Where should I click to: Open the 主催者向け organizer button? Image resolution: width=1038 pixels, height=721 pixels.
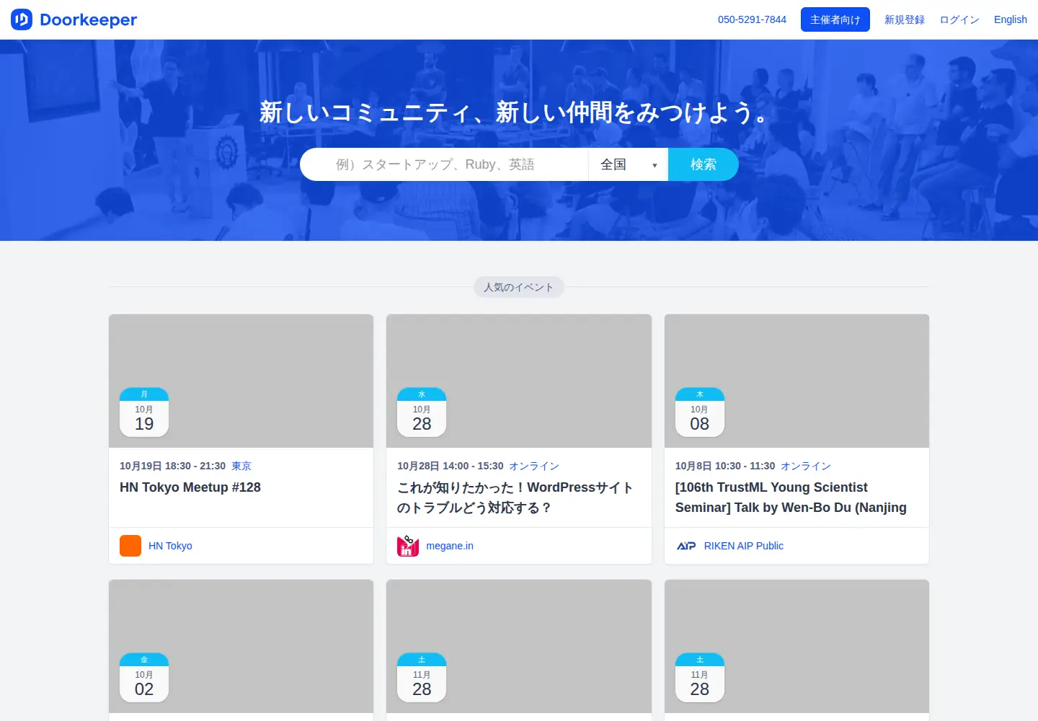point(835,19)
